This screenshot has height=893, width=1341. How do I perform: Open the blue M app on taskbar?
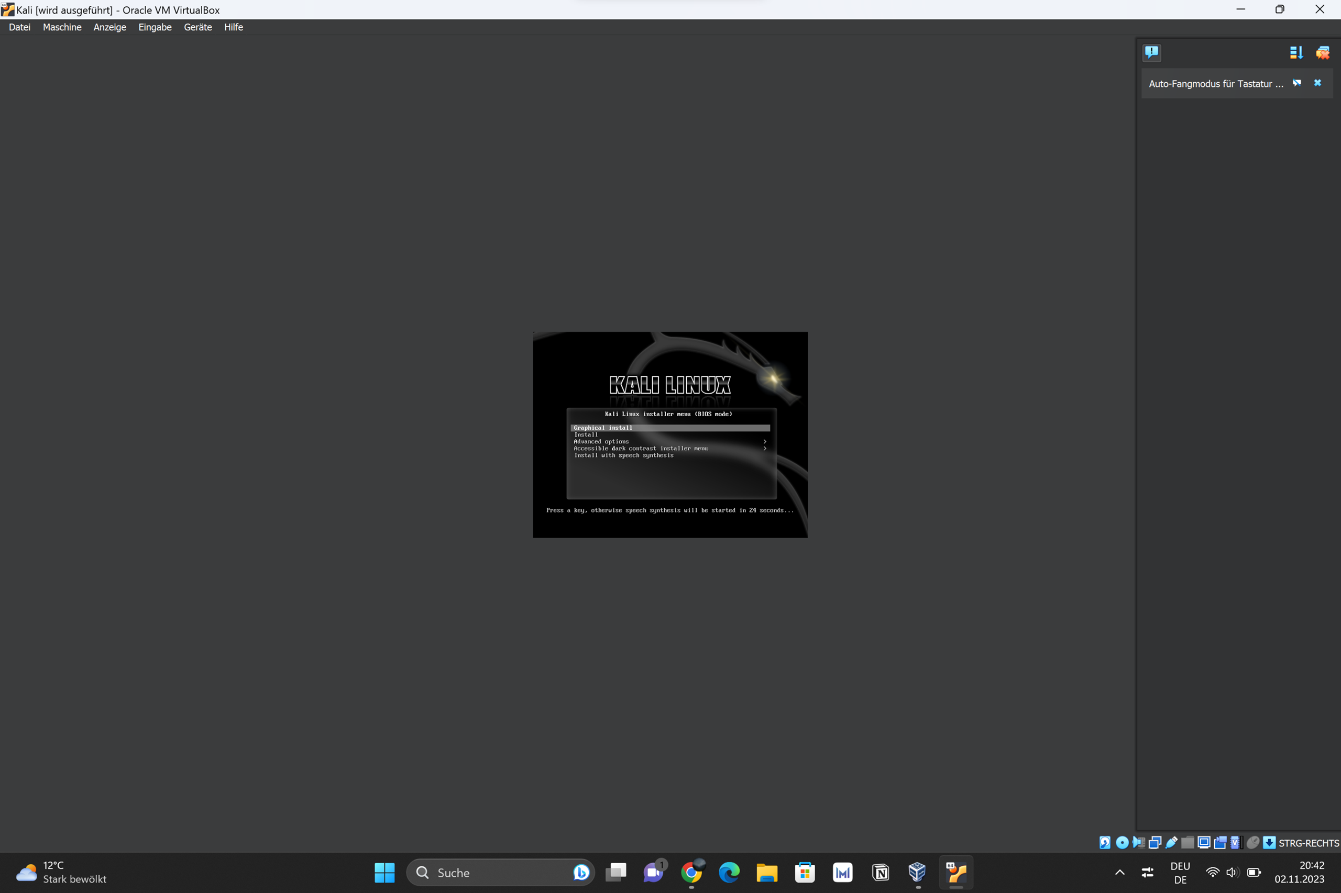click(843, 873)
